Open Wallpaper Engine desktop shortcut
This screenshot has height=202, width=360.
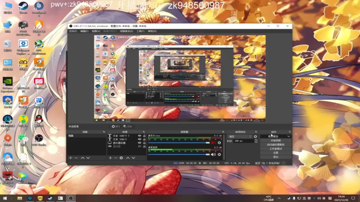point(23,47)
